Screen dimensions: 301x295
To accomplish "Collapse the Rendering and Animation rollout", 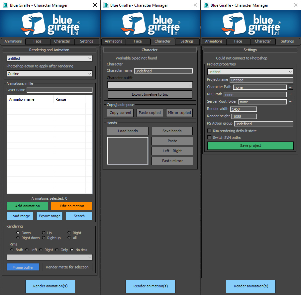I will (5, 50).
